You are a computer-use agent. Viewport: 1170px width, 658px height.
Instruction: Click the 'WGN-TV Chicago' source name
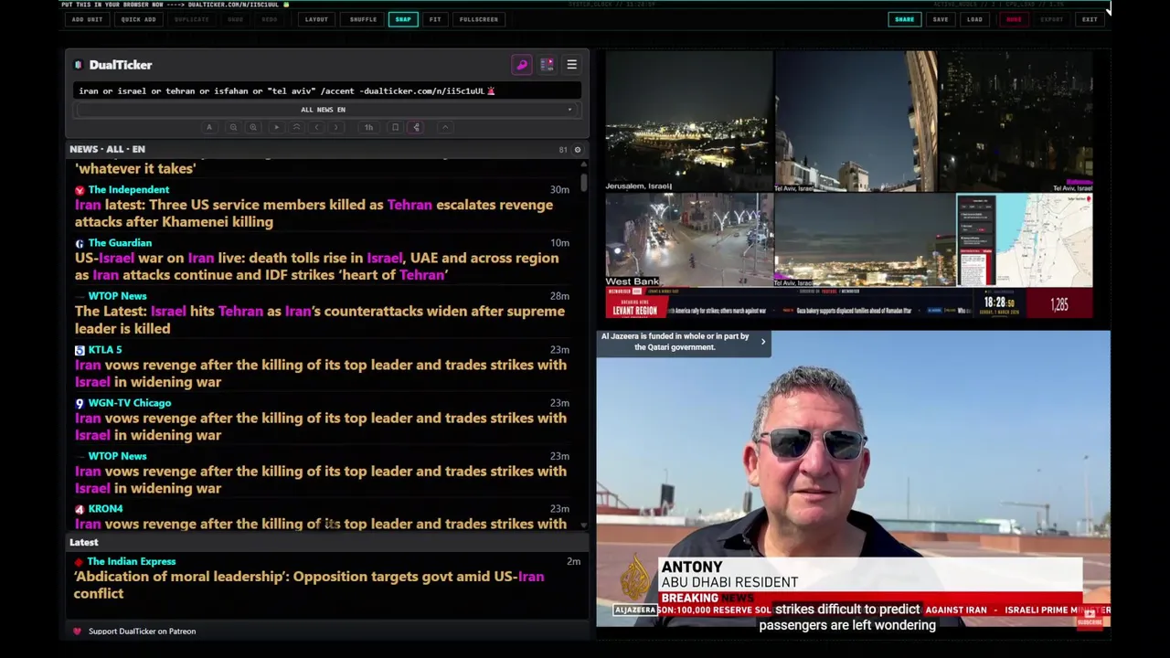(130, 403)
